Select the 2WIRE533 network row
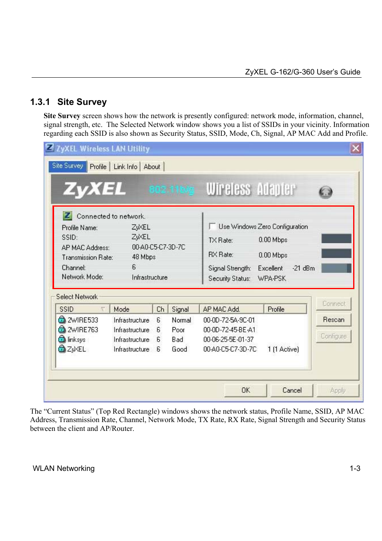 [x=182, y=320]
